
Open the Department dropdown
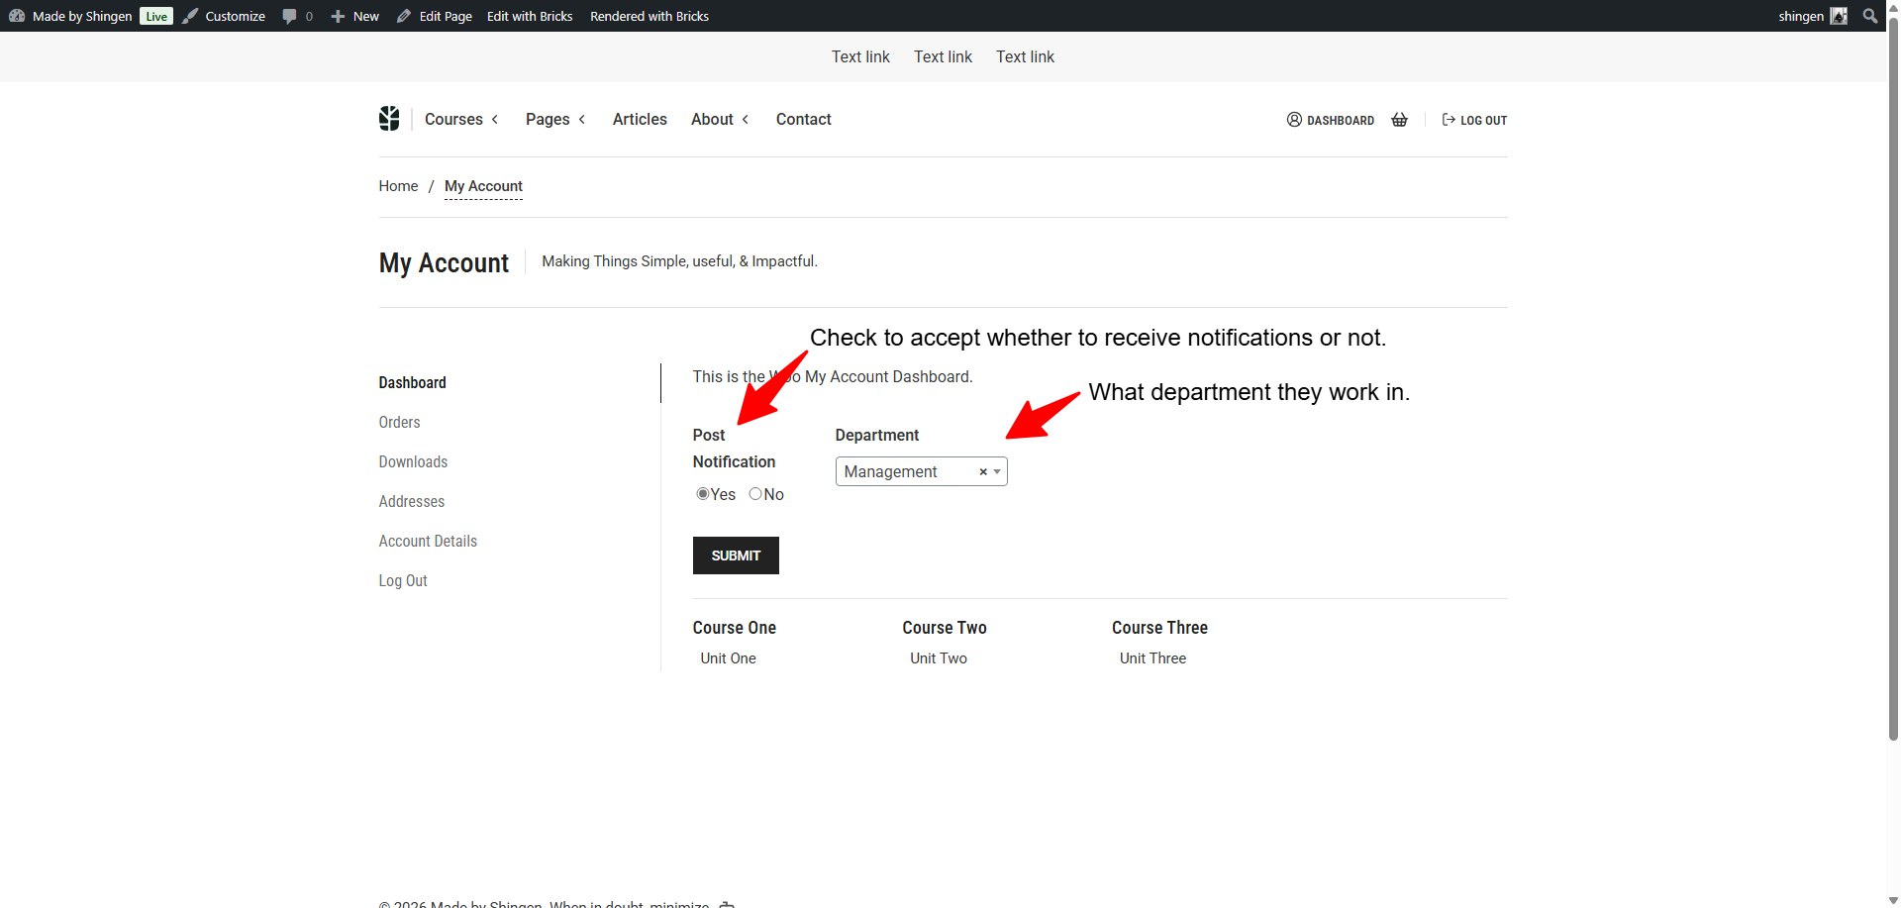997,472
